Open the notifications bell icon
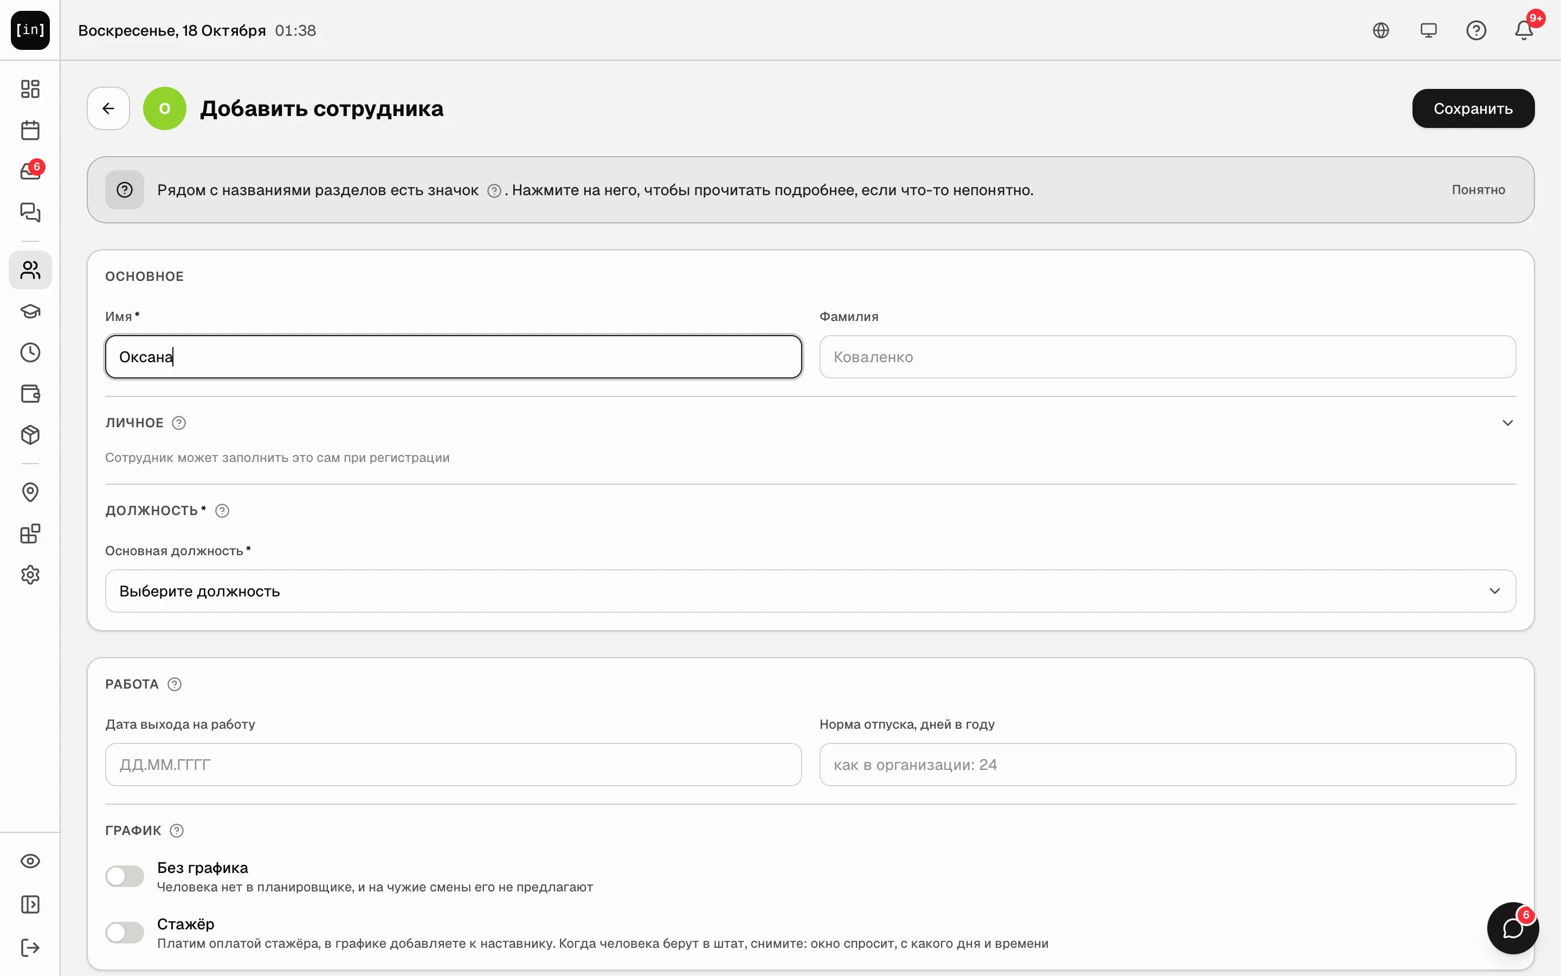 click(1524, 30)
